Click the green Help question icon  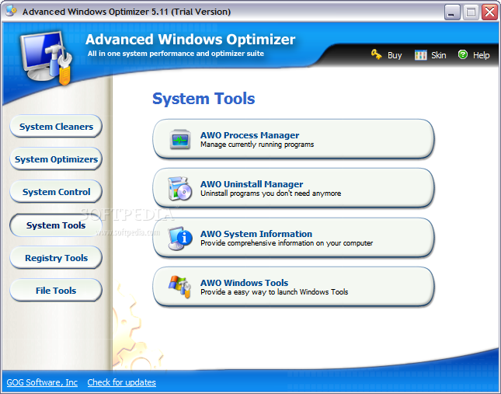point(462,54)
